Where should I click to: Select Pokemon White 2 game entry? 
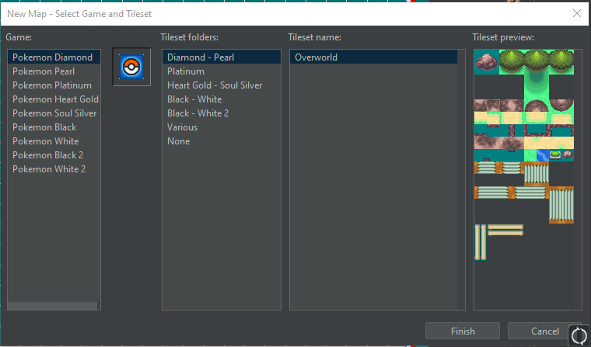(49, 169)
